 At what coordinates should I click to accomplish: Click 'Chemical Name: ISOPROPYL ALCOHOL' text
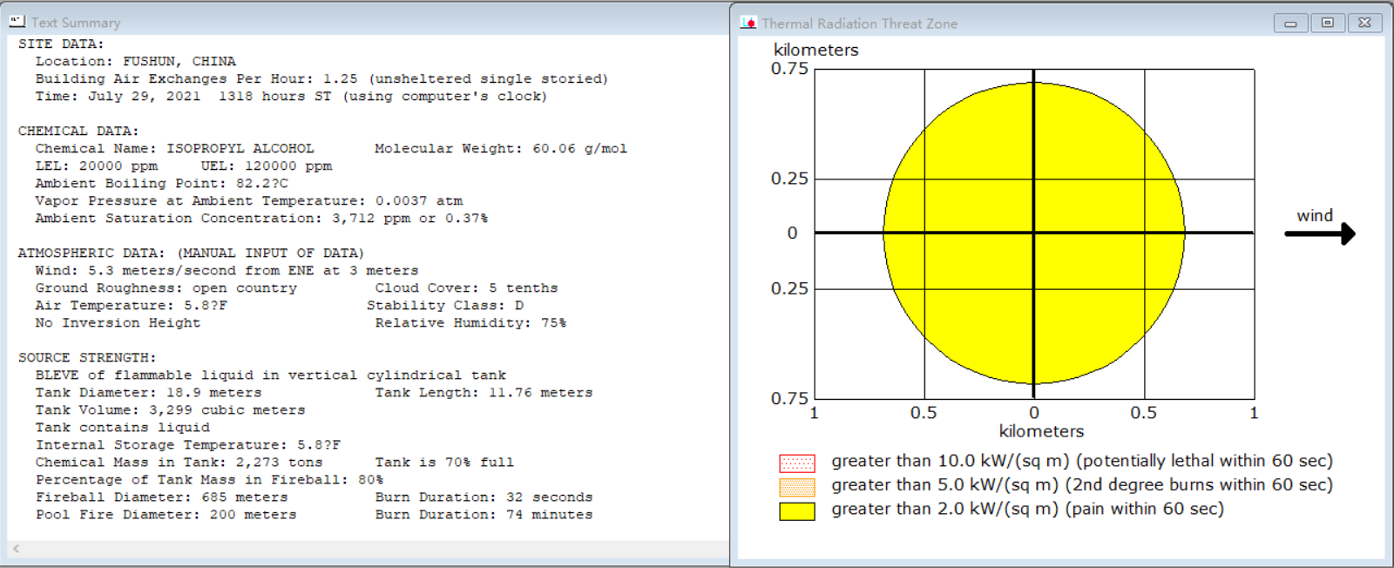(174, 148)
